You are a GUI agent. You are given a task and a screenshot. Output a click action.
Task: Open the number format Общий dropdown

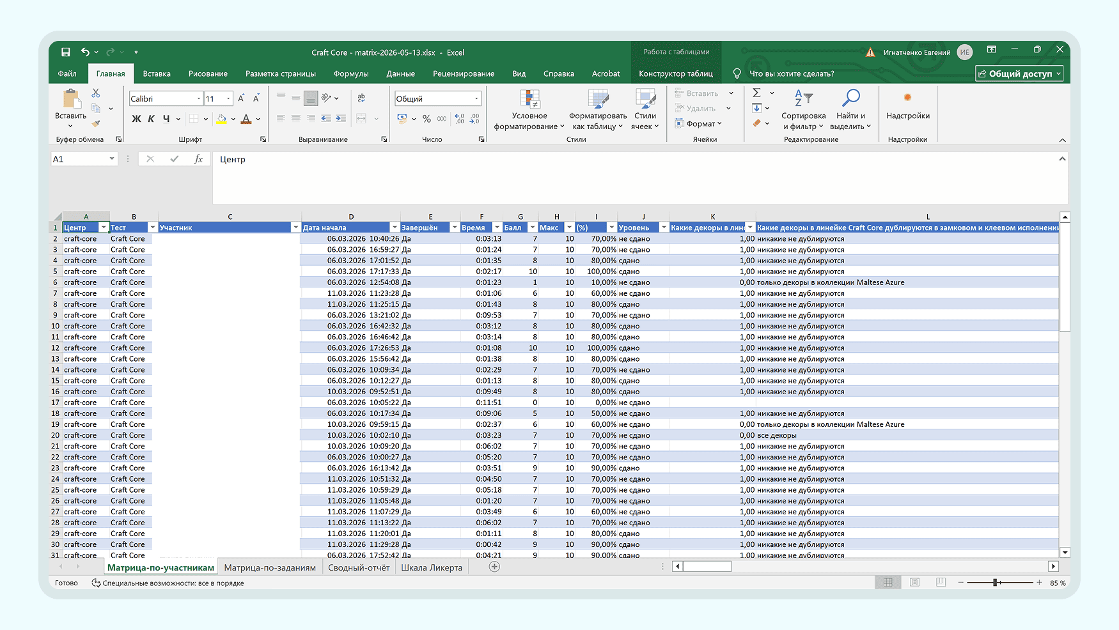(x=477, y=98)
